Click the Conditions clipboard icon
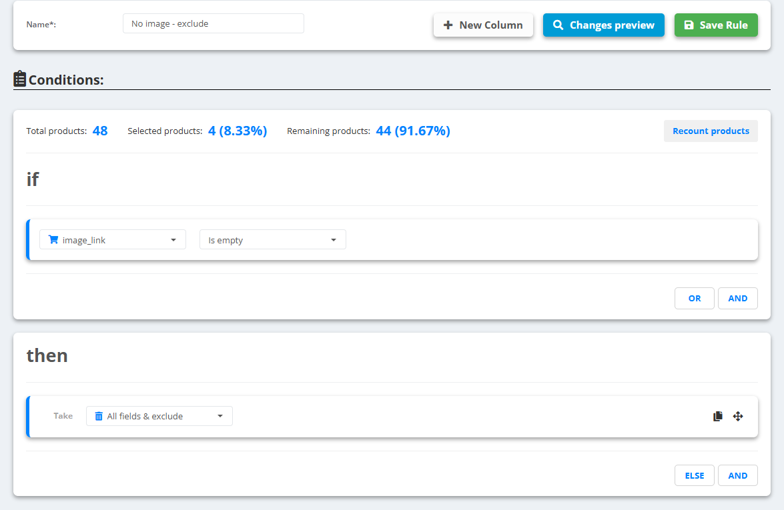784x510 pixels. (19, 79)
